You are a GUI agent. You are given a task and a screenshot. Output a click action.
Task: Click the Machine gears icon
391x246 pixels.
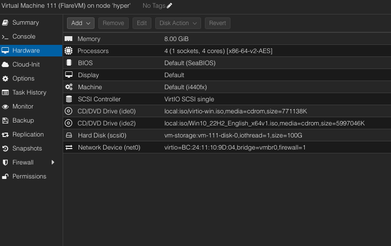pos(68,87)
